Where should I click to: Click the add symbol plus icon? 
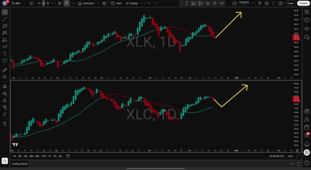(31, 3)
